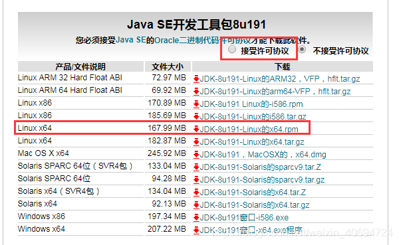Click download arrow icon for Windows i586.exe

pyautogui.click(x=196, y=218)
